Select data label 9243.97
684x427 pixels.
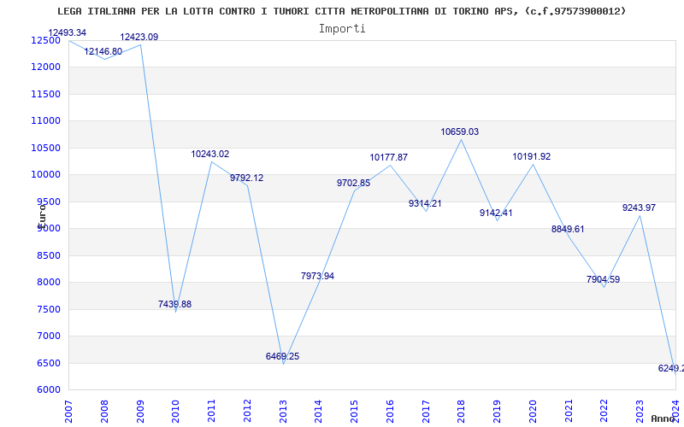tap(639, 208)
